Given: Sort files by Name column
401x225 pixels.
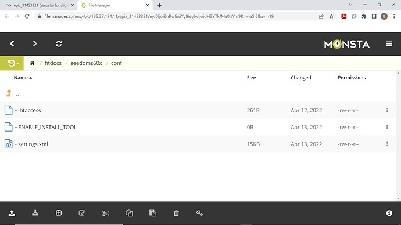Looking at the screenshot, I should (x=23, y=78).
